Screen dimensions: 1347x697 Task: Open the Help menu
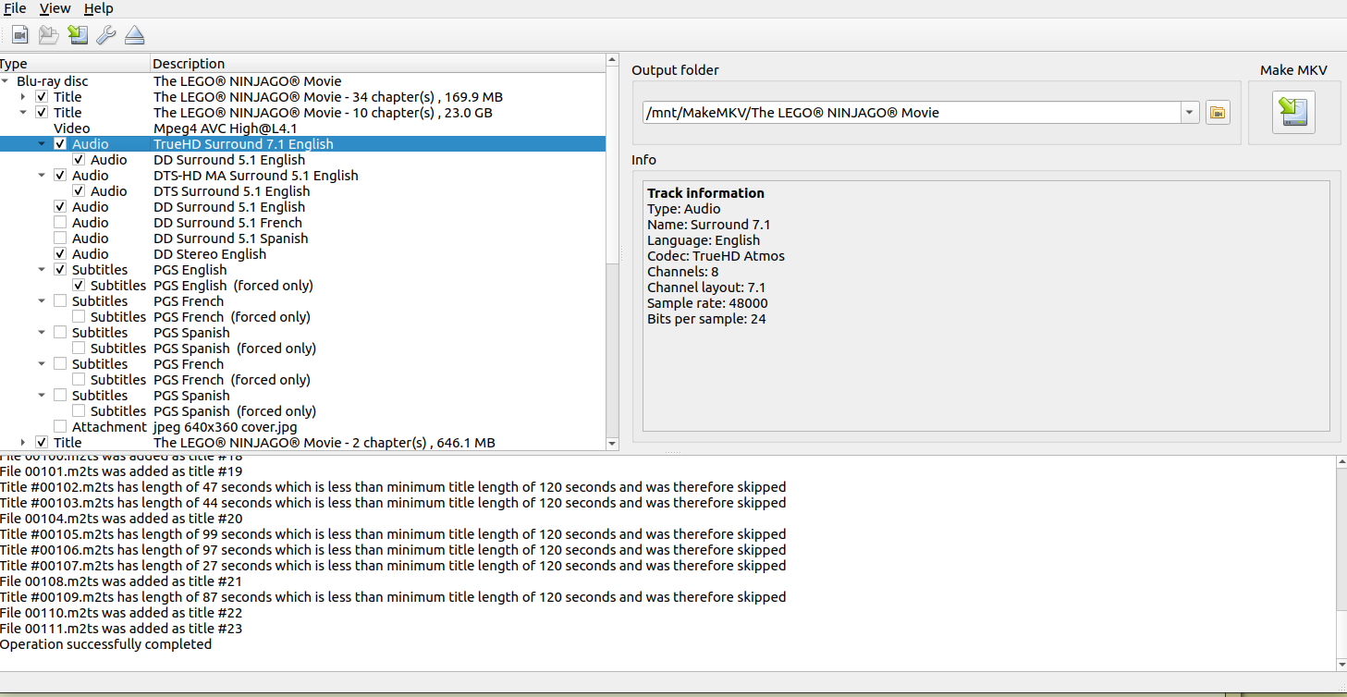pyautogui.click(x=98, y=8)
